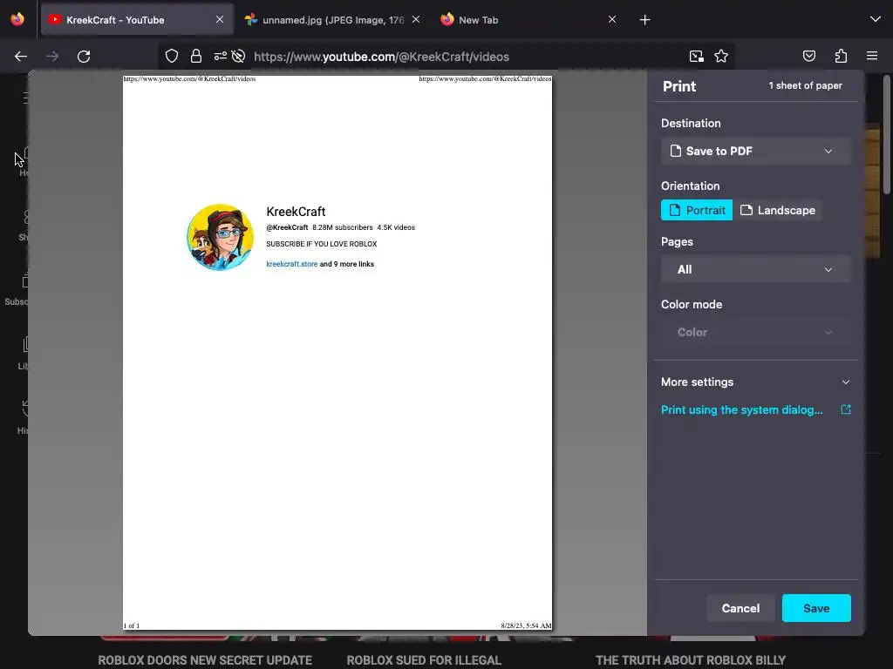Click the autoplay blocked icon
Image resolution: width=893 pixels, height=669 pixels.
pyautogui.click(x=239, y=57)
